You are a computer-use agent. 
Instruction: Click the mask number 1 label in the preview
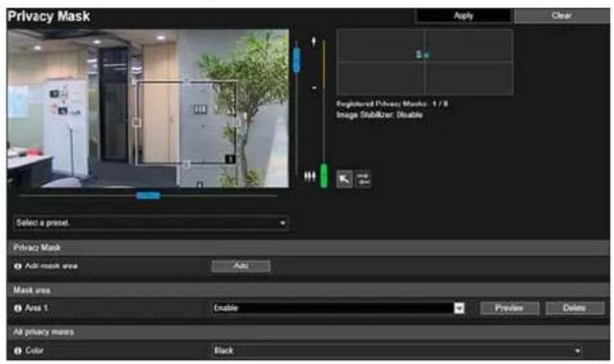[230, 158]
